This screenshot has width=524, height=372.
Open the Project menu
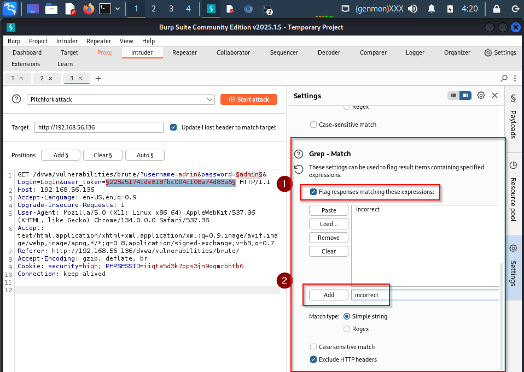(x=38, y=41)
